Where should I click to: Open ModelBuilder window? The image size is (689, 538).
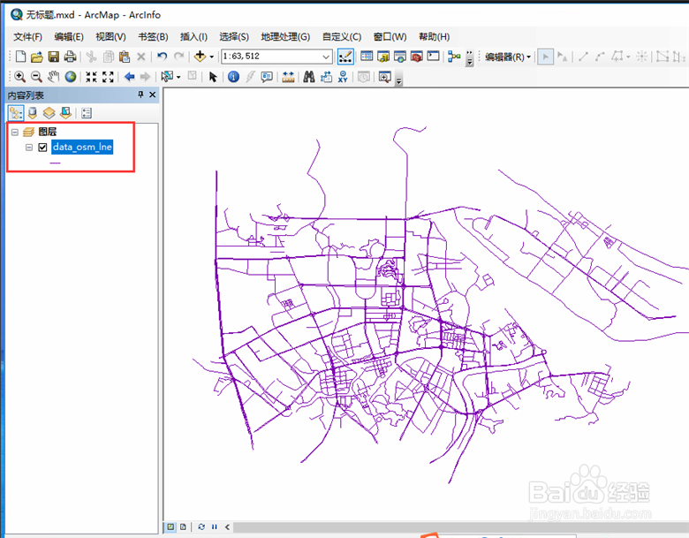click(x=454, y=57)
